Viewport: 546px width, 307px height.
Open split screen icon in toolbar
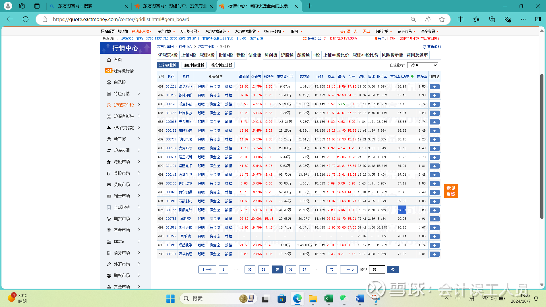pos(460,19)
